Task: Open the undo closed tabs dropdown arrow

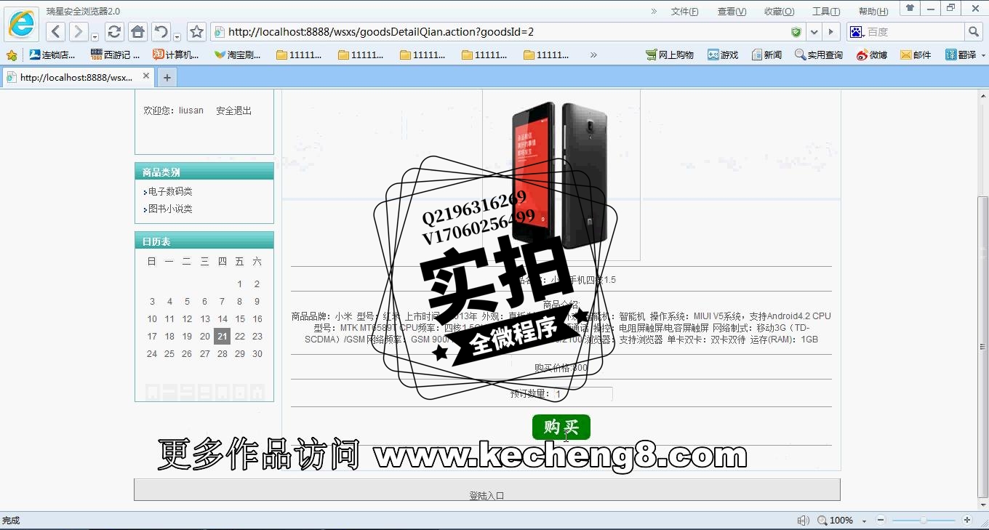Action: pos(177,36)
